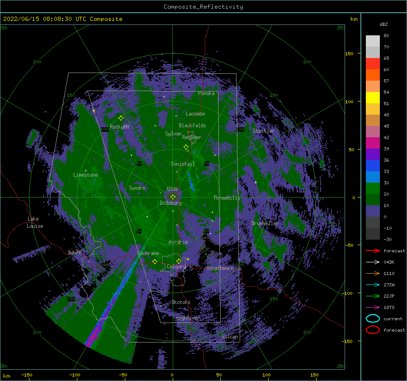Click the asterisk marker above Limestone

click(85, 171)
